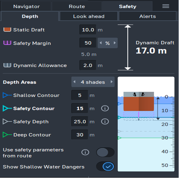Edit the Dynamic Allowance value field
179x178 pixels.
click(x=88, y=65)
